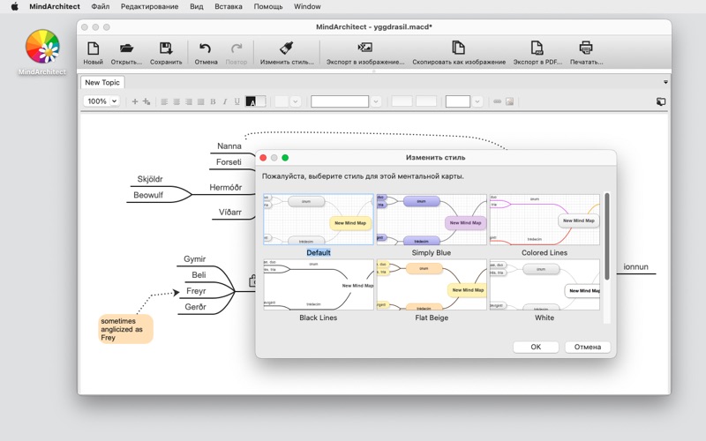Click the style list vertical scrollbar
The height and width of the screenshot is (441, 706).
[x=607, y=236]
